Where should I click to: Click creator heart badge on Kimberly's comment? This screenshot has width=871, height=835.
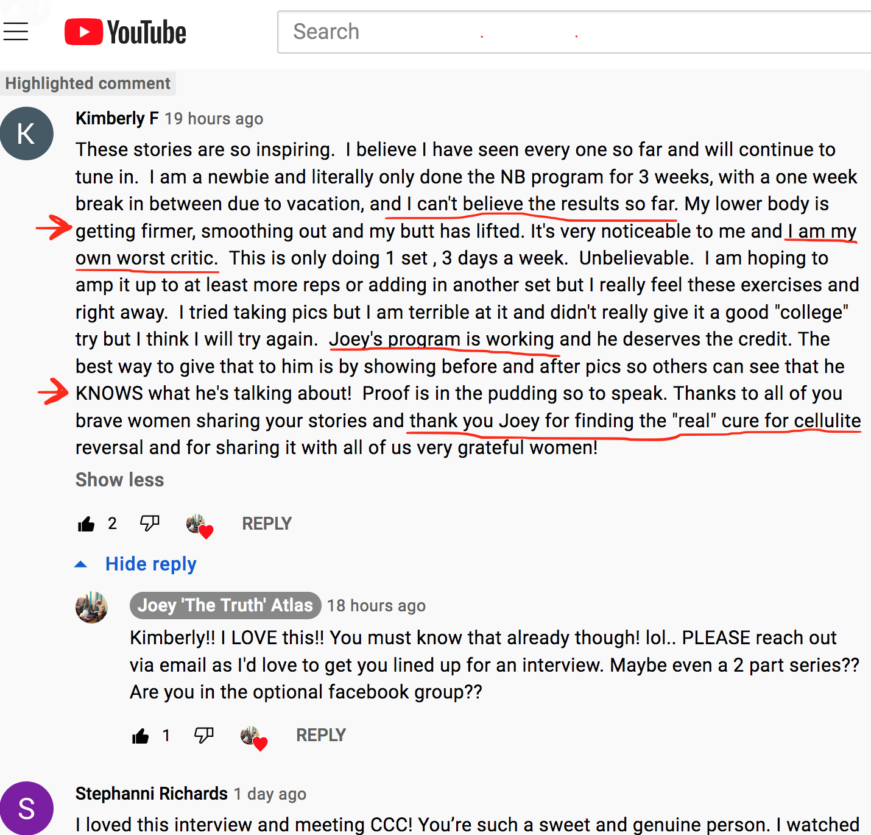click(x=199, y=525)
